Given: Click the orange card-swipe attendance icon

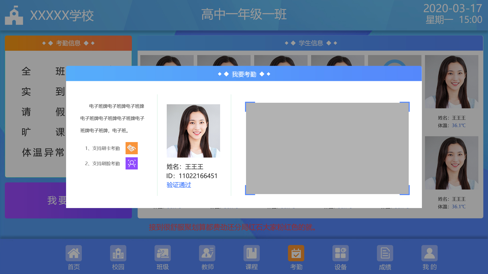Looking at the screenshot, I should [132, 148].
